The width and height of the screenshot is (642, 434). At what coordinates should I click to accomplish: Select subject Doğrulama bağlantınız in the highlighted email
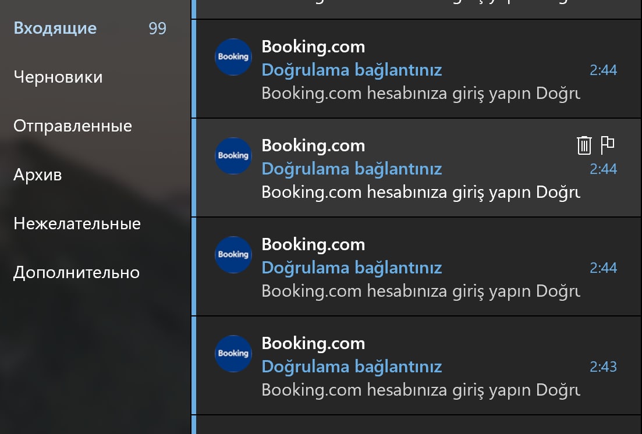(352, 169)
